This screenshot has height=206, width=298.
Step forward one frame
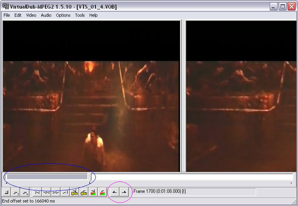56,192
